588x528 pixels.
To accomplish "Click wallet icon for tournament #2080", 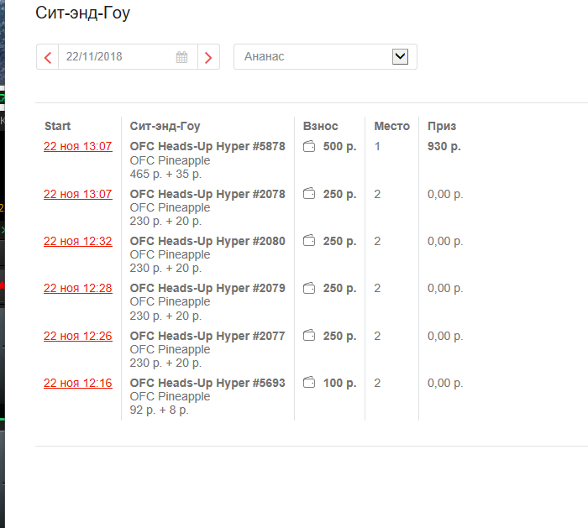I will tap(309, 241).
